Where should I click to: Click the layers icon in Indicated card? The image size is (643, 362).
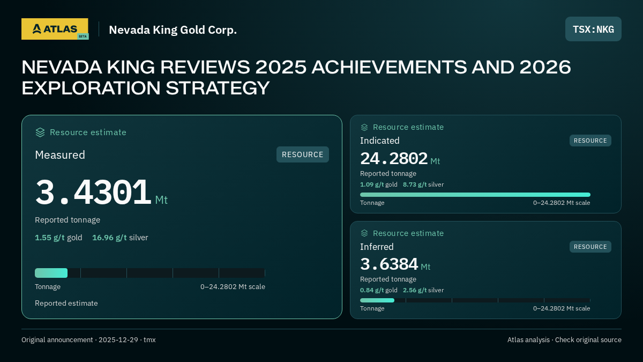364,127
